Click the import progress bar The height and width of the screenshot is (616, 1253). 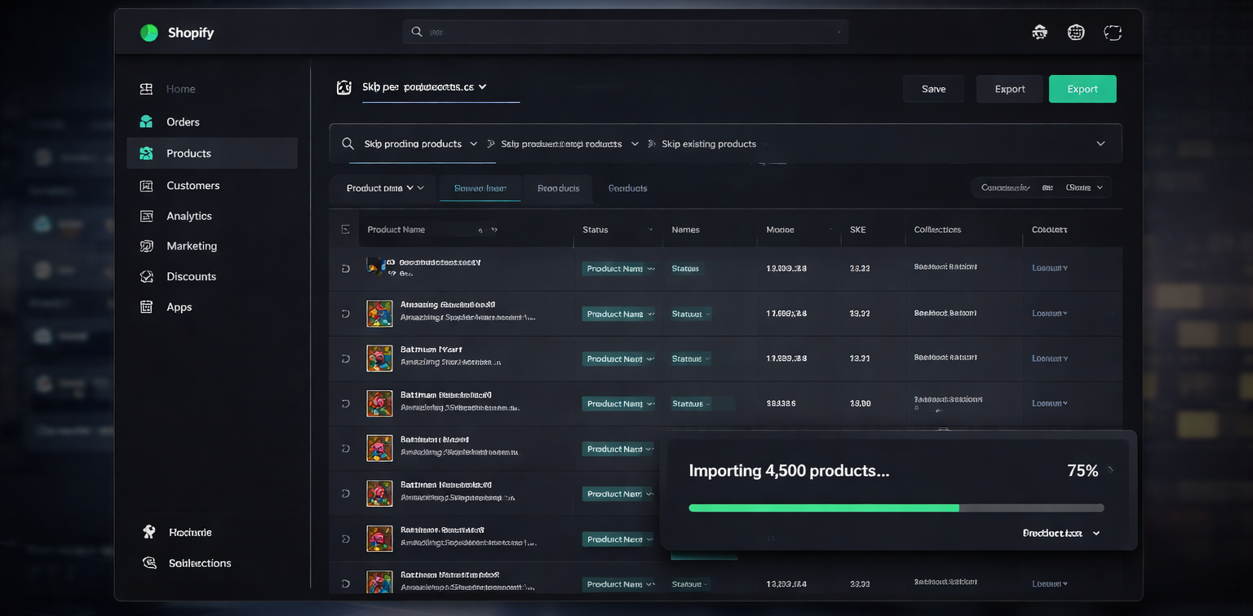pyautogui.click(x=896, y=508)
